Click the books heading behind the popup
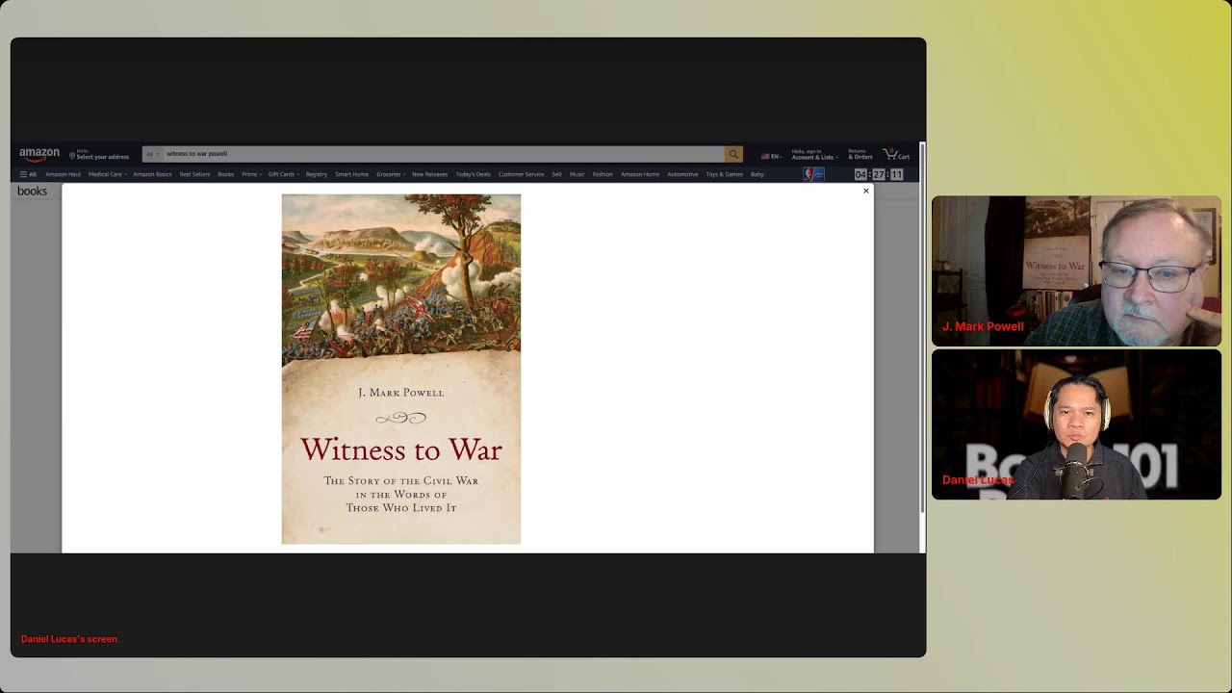 (x=32, y=192)
